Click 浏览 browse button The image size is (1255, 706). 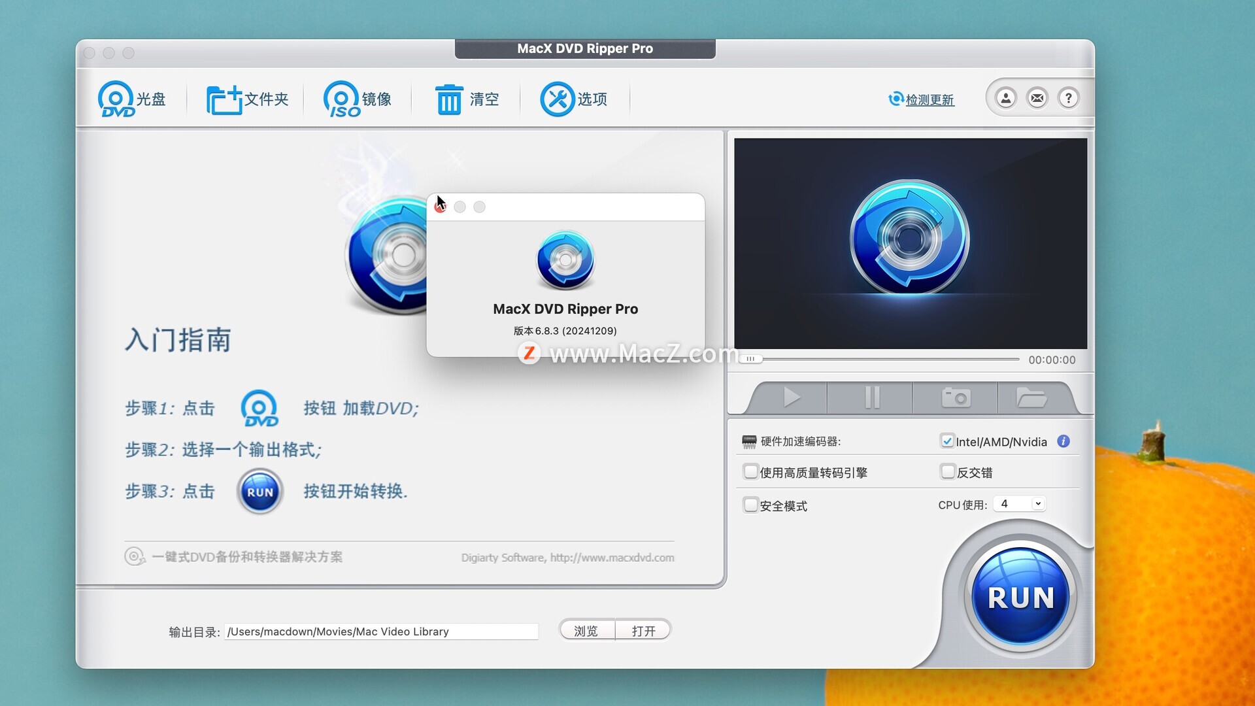click(586, 631)
